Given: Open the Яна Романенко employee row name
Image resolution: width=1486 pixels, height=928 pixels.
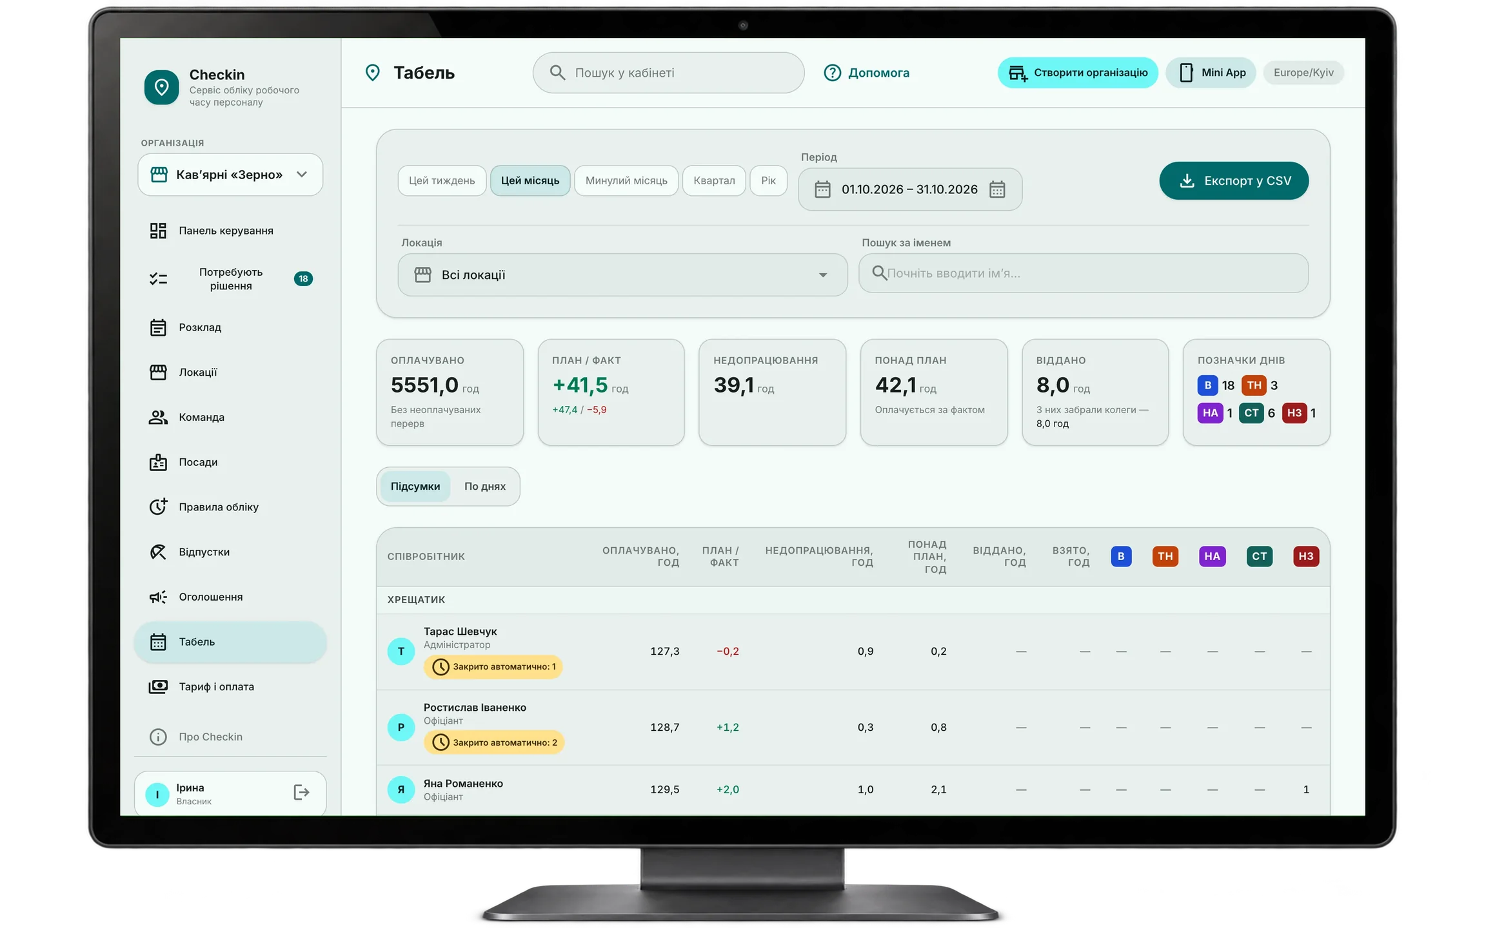Looking at the screenshot, I should [x=463, y=784].
